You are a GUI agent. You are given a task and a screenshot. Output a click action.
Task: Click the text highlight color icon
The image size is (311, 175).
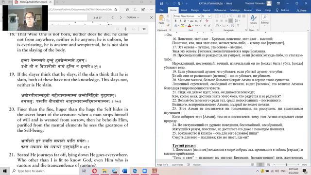point(183,25)
